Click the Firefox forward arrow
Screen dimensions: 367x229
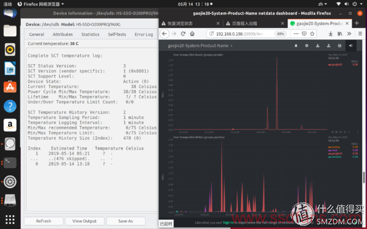174,34
